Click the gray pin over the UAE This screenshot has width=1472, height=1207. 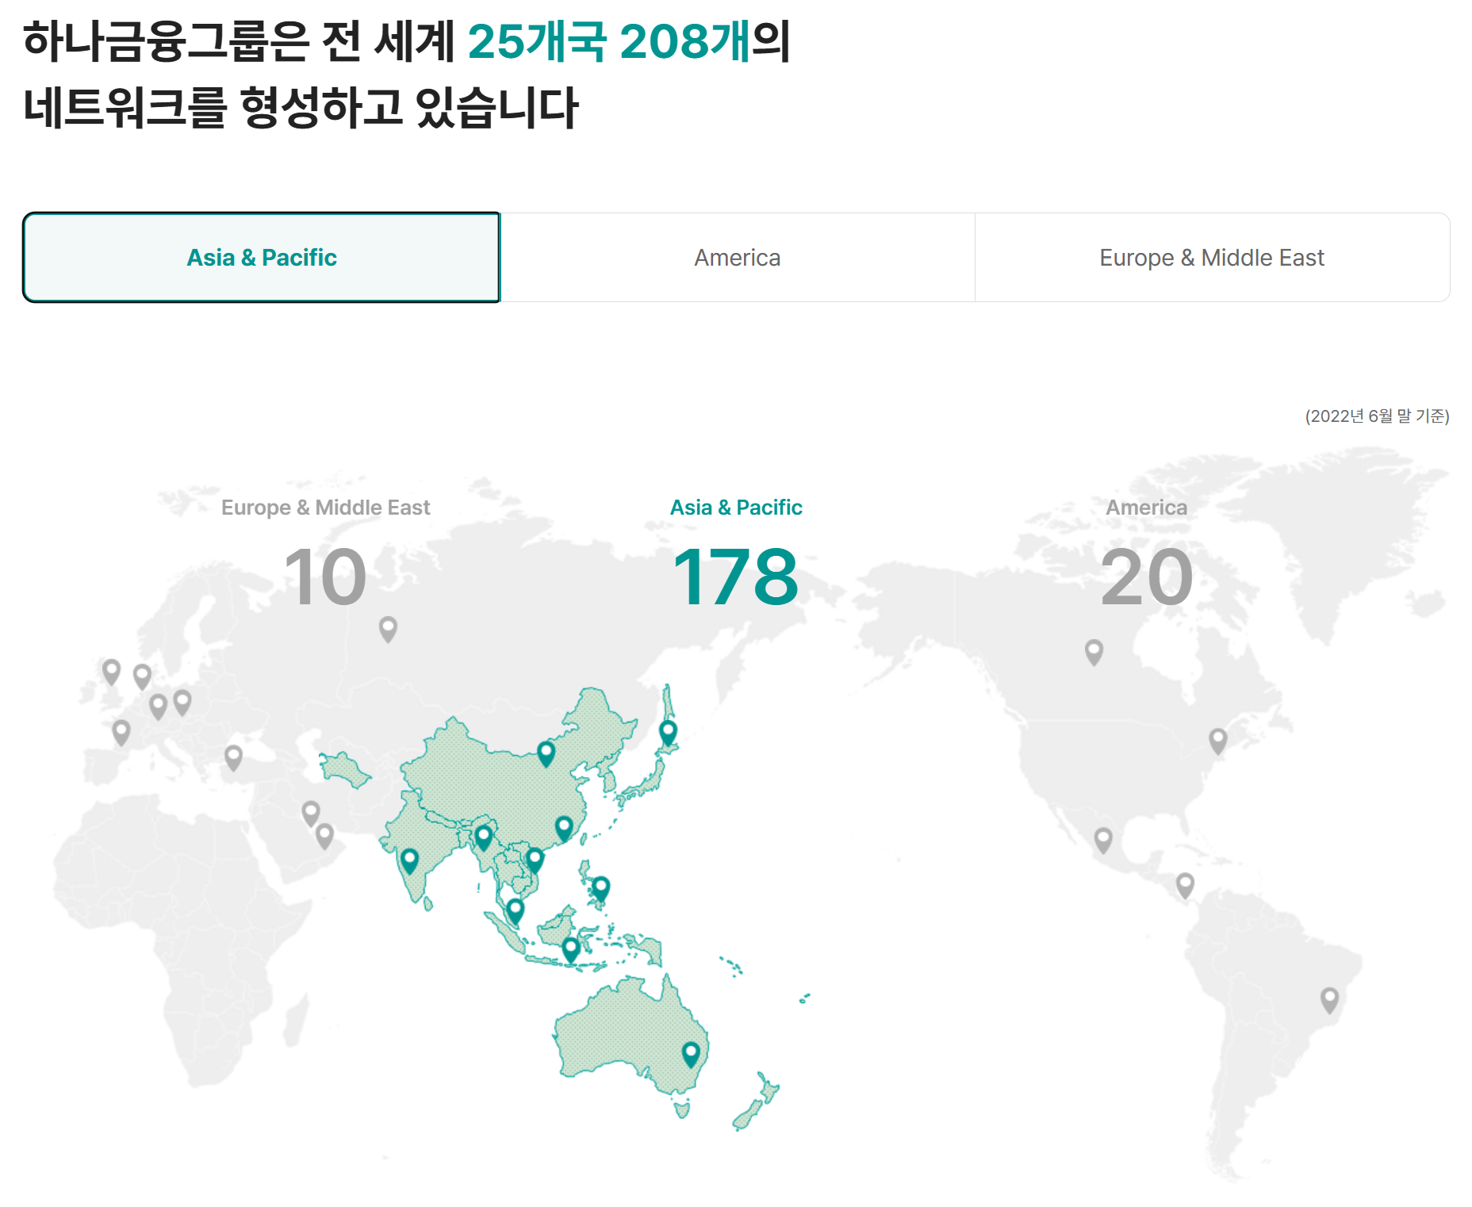coord(324,837)
